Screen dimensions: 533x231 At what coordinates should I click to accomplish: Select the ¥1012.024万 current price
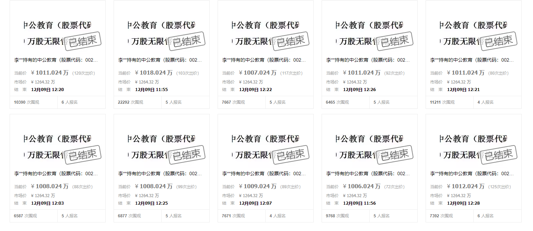coord(466,187)
